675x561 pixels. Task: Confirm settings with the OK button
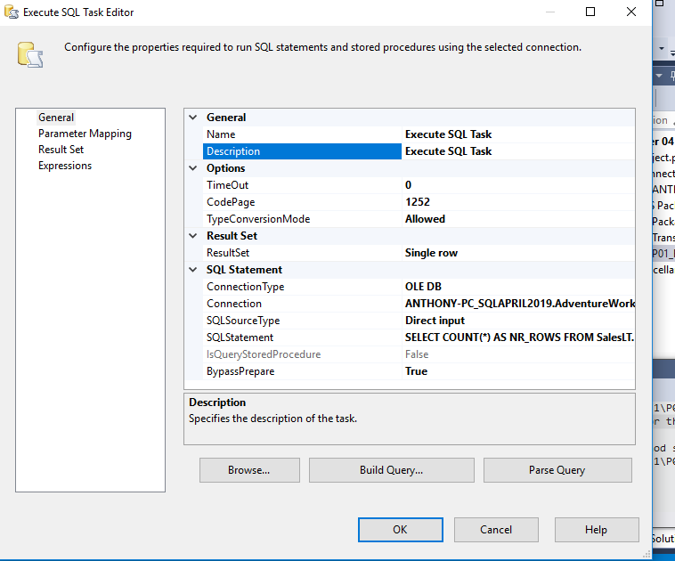click(x=400, y=530)
